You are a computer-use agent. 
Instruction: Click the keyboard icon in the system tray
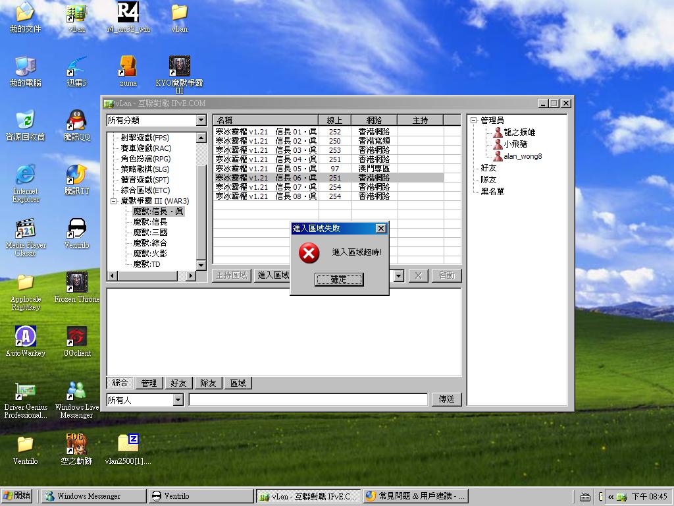point(584,496)
